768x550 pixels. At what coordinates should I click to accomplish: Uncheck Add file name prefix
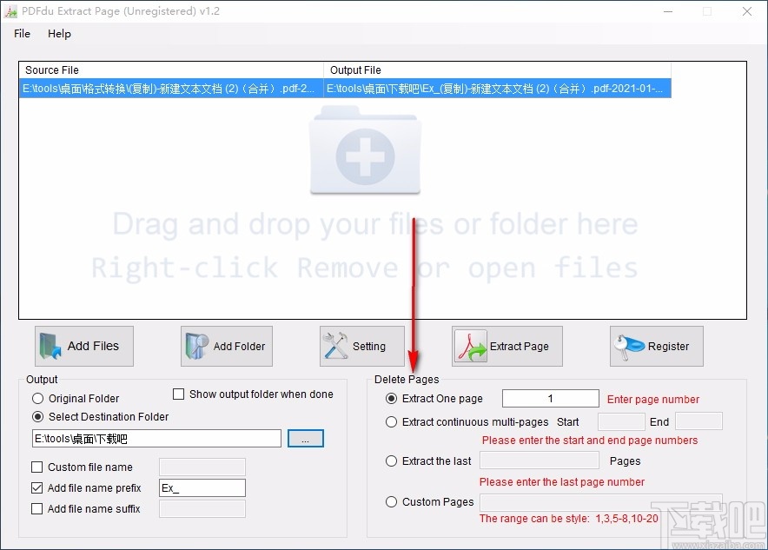click(36, 487)
